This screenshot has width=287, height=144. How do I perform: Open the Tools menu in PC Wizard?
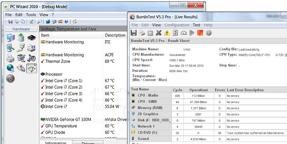31,15
